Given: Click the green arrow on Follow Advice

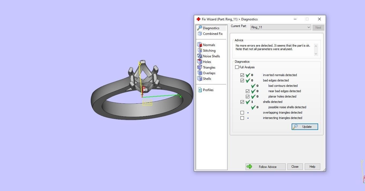Looking at the screenshot, I should click(249, 167).
